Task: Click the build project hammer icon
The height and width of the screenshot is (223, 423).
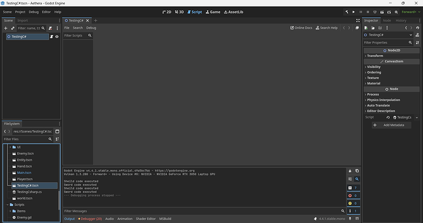Action: click(x=346, y=12)
